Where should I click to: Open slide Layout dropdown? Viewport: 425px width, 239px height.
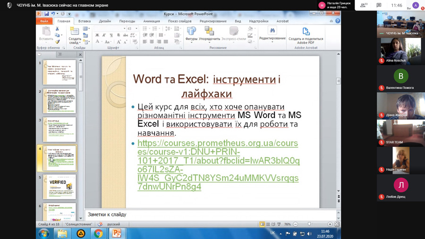pyautogui.click(x=86, y=28)
